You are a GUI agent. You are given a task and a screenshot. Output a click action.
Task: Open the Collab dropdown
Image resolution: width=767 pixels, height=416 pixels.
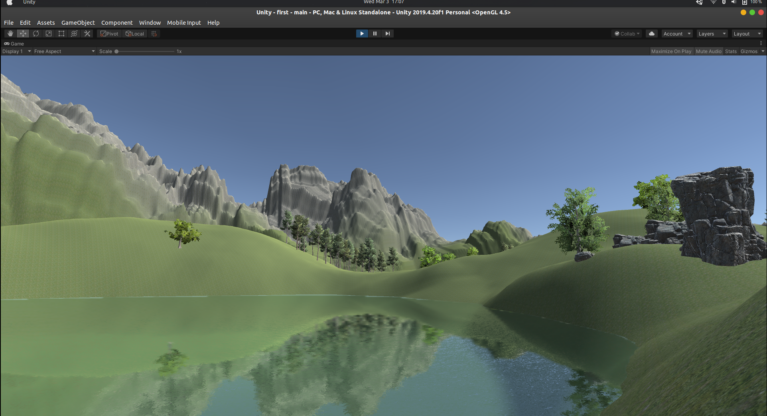(x=627, y=34)
